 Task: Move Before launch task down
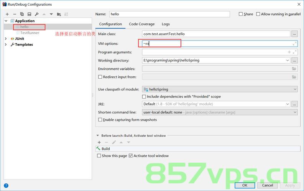tap(128, 142)
